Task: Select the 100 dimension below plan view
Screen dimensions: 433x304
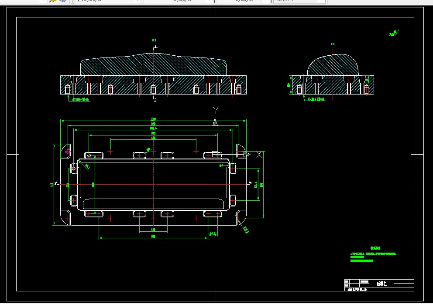Action: (153, 230)
